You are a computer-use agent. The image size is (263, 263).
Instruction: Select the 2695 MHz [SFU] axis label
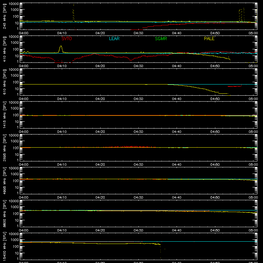coord(4,148)
